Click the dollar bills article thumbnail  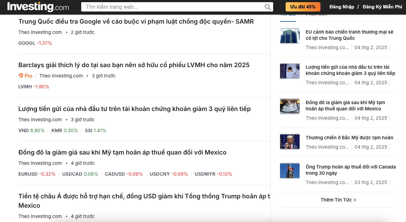(x=290, y=106)
